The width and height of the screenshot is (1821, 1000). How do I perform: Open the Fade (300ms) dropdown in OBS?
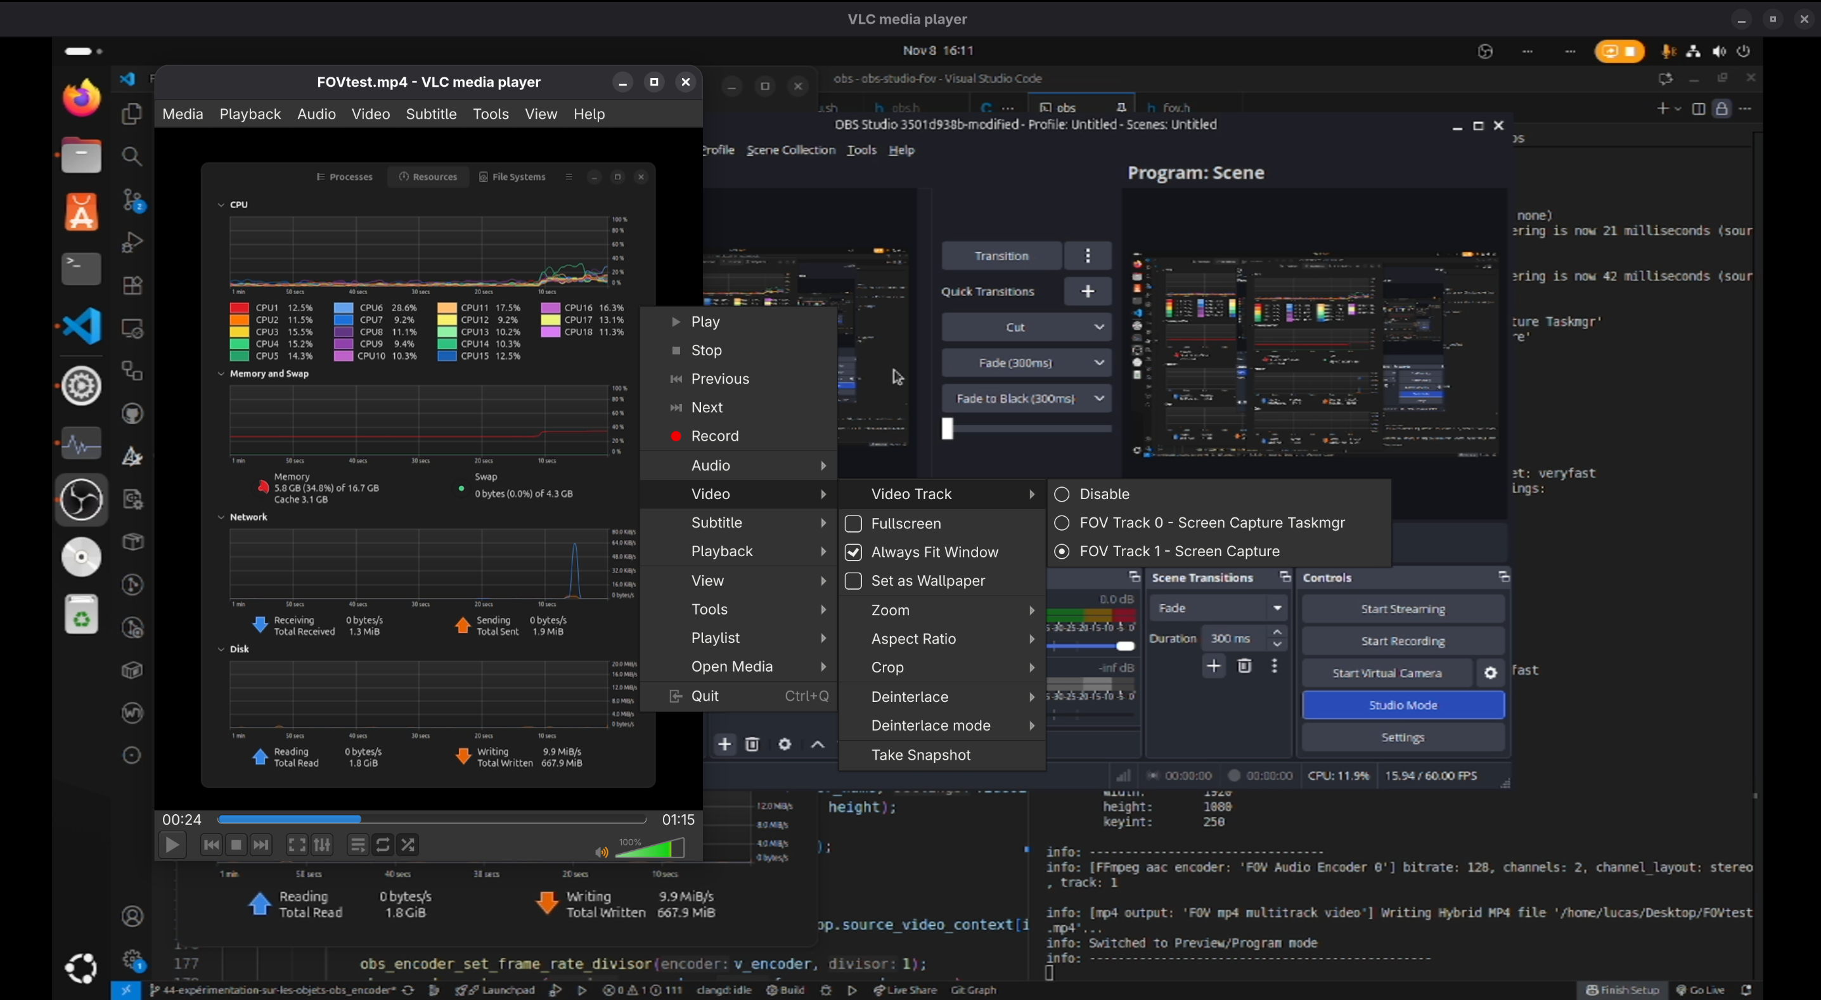[1026, 363]
